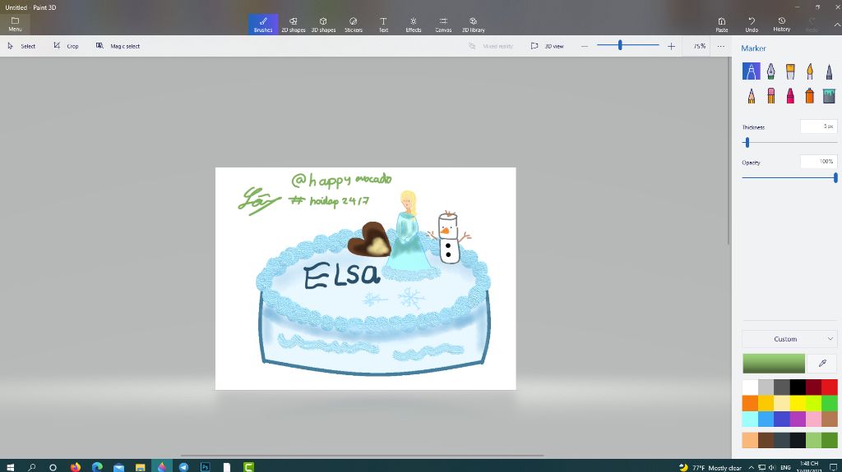Select the Oil brush tool
The height and width of the screenshot is (472, 842).
(x=790, y=71)
